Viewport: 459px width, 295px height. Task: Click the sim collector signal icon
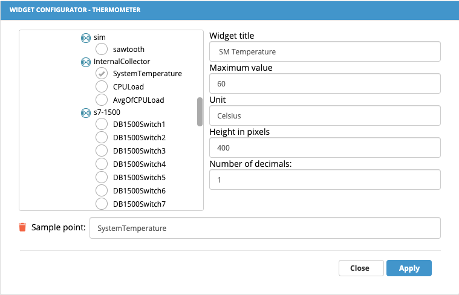point(86,37)
